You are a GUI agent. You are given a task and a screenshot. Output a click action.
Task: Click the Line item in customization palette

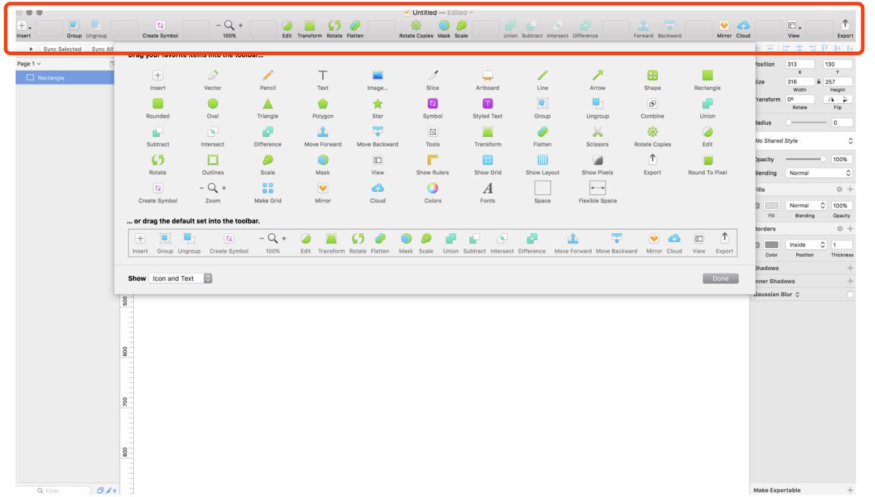543,80
